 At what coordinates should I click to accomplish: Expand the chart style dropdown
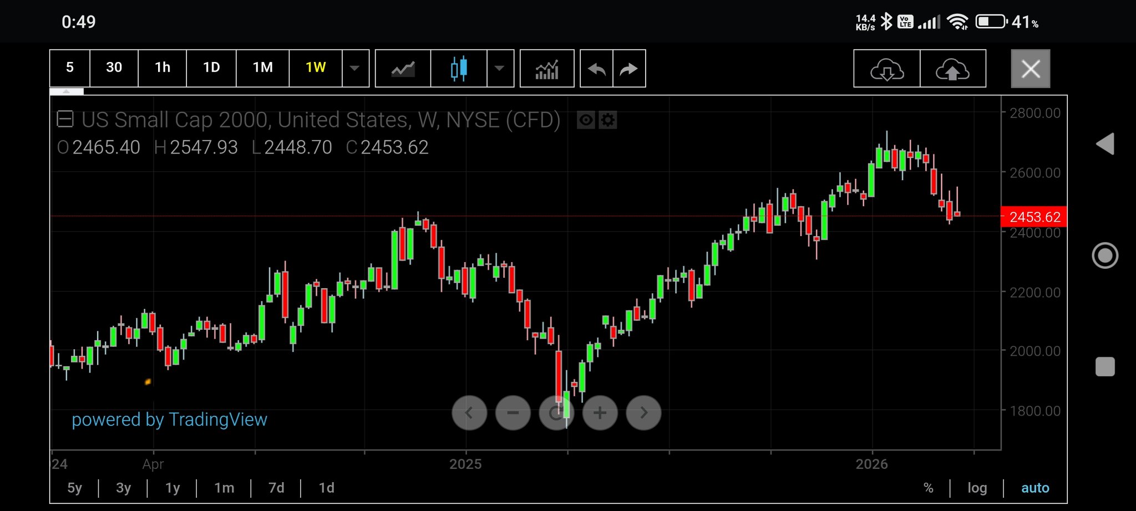(500, 69)
